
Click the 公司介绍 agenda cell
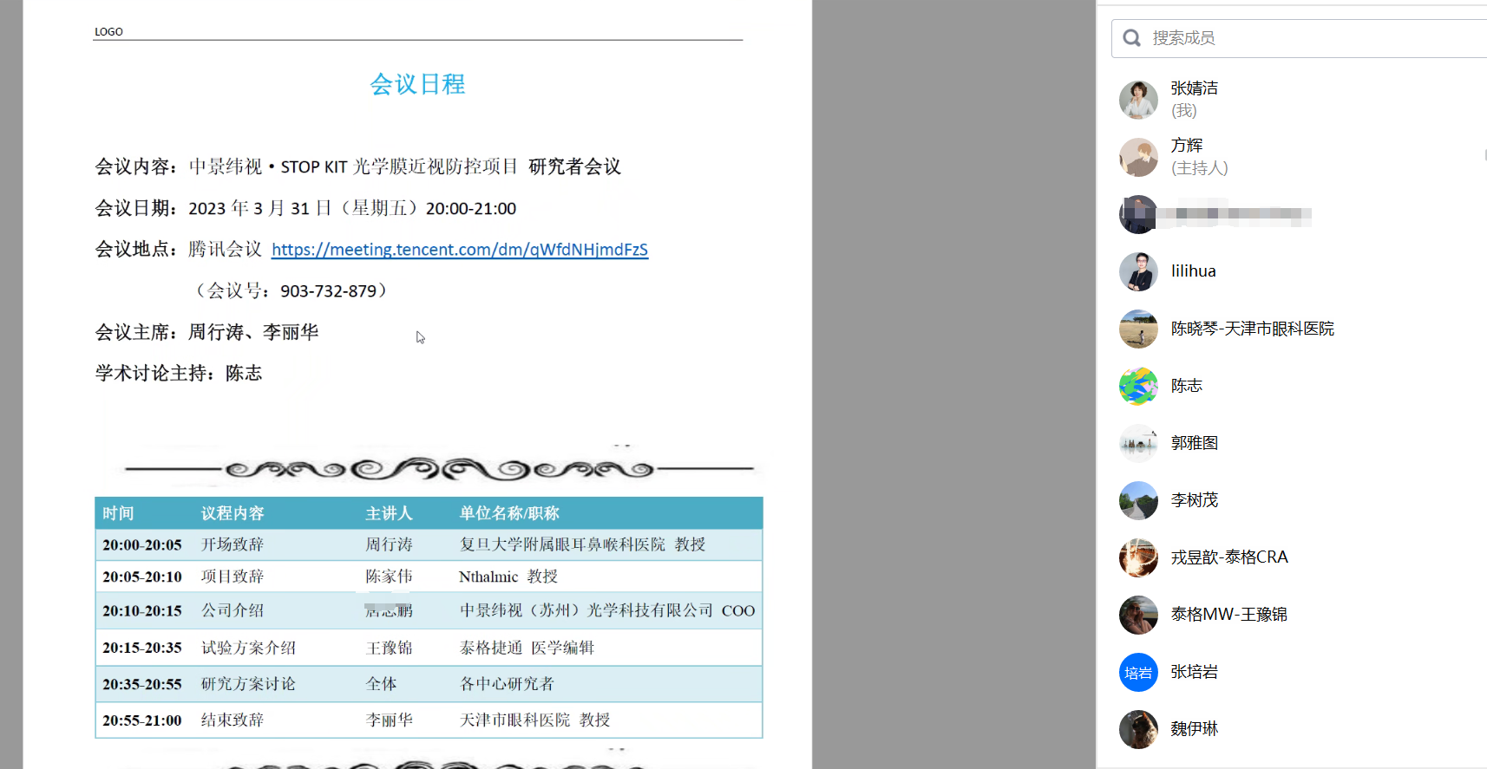233,610
